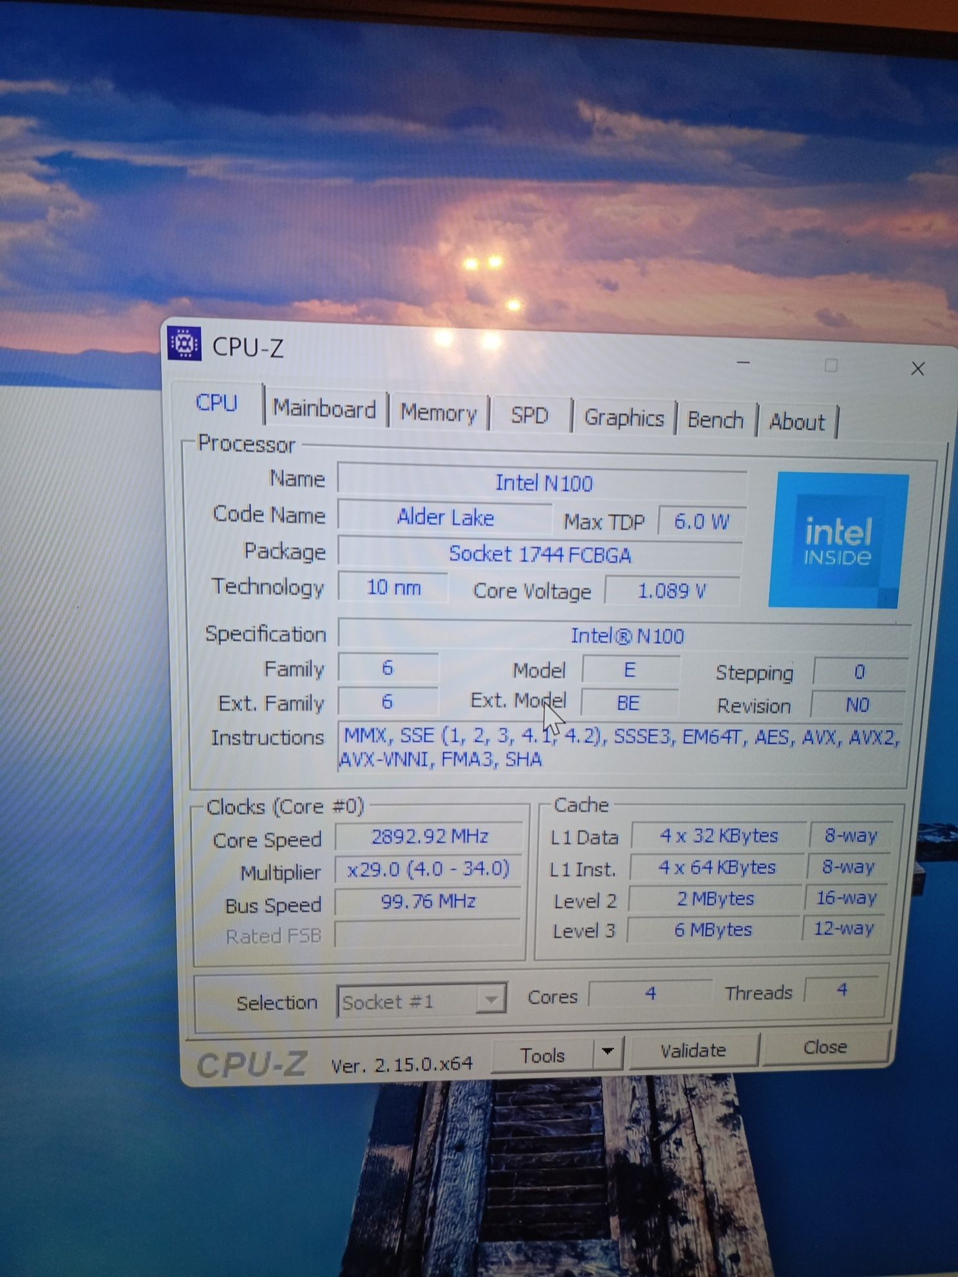The width and height of the screenshot is (958, 1277).
Task: Expand the Tools button dropdown arrow
Action: pos(607,1051)
